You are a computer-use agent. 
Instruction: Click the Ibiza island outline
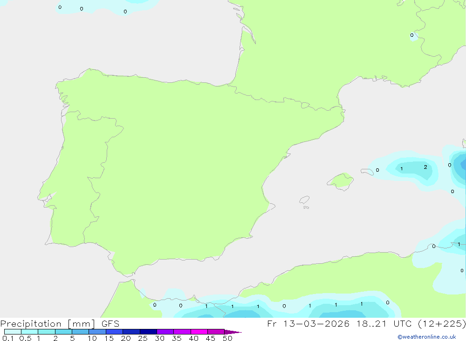[x=304, y=200]
